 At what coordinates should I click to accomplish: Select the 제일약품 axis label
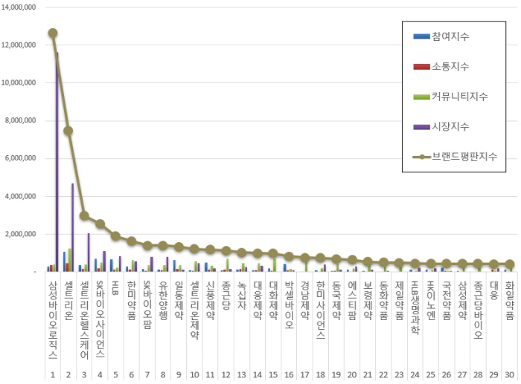coord(400,300)
